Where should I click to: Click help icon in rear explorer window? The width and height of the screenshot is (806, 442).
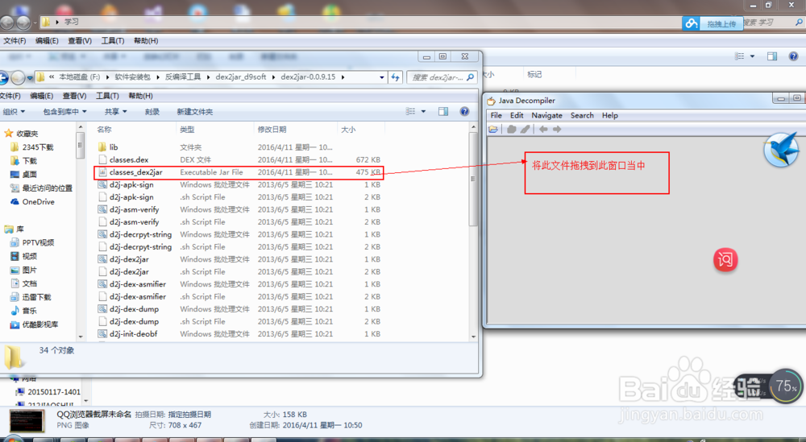[x=793, y=56]
